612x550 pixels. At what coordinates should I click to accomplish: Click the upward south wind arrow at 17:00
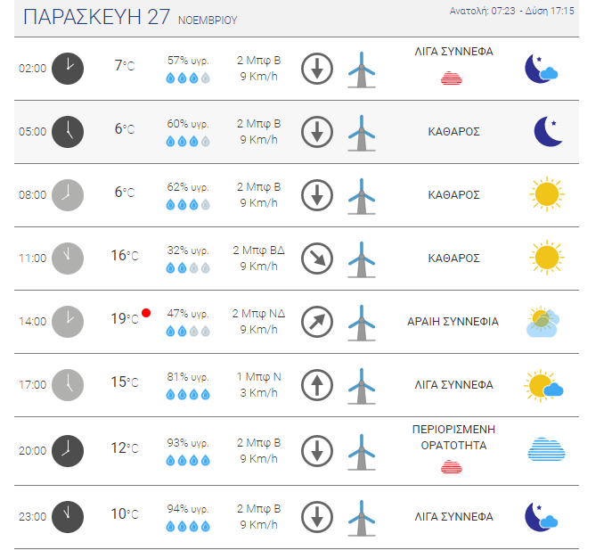pos(316,385)
